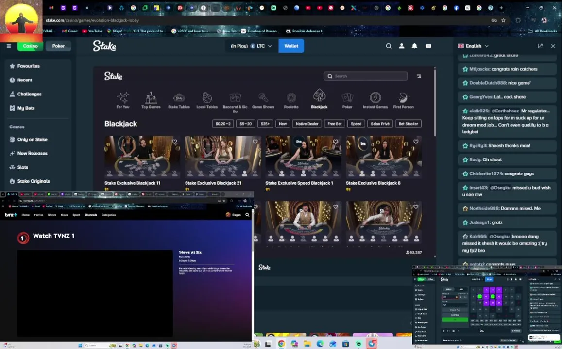Favourite Stake Exclusive Blackjack 11 heart
The width and height of the screenshot is (562, 349).
point(174,142)
